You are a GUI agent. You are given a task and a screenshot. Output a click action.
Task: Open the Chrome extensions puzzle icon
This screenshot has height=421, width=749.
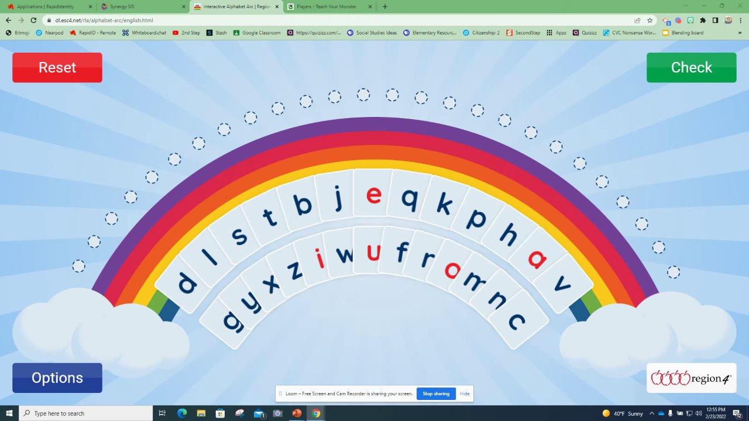tap(703, 20)
